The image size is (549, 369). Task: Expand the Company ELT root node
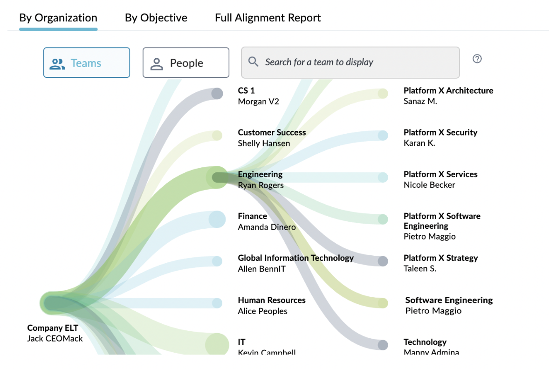coord(52,303)
